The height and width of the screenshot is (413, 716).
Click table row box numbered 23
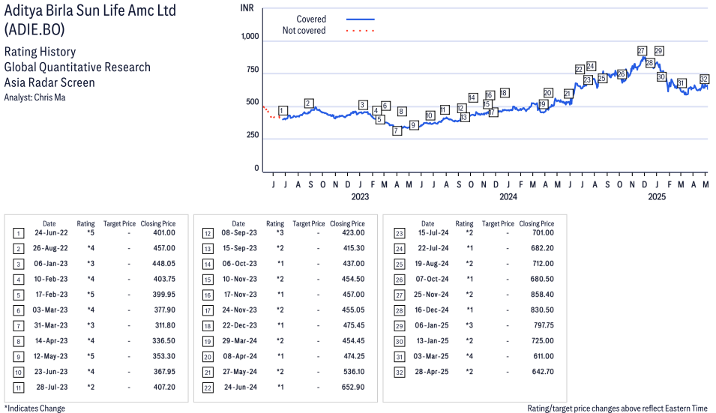tap(399, 234)
